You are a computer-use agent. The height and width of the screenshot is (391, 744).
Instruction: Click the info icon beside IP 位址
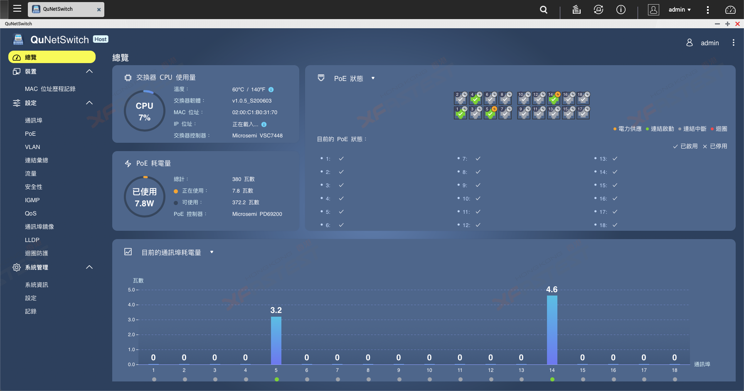(x=264, y=125)
